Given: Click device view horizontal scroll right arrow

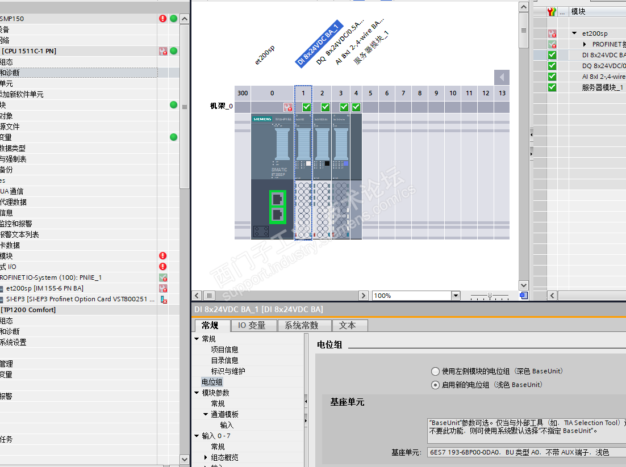Looking at the screenshot, I should pos(363,296).
